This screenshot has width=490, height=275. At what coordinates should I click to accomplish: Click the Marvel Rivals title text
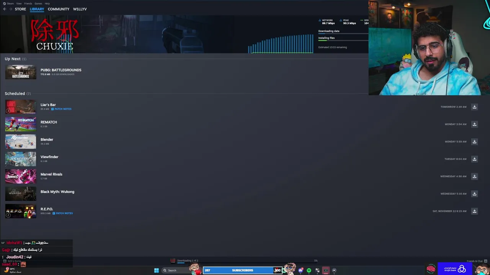(51, 174)
